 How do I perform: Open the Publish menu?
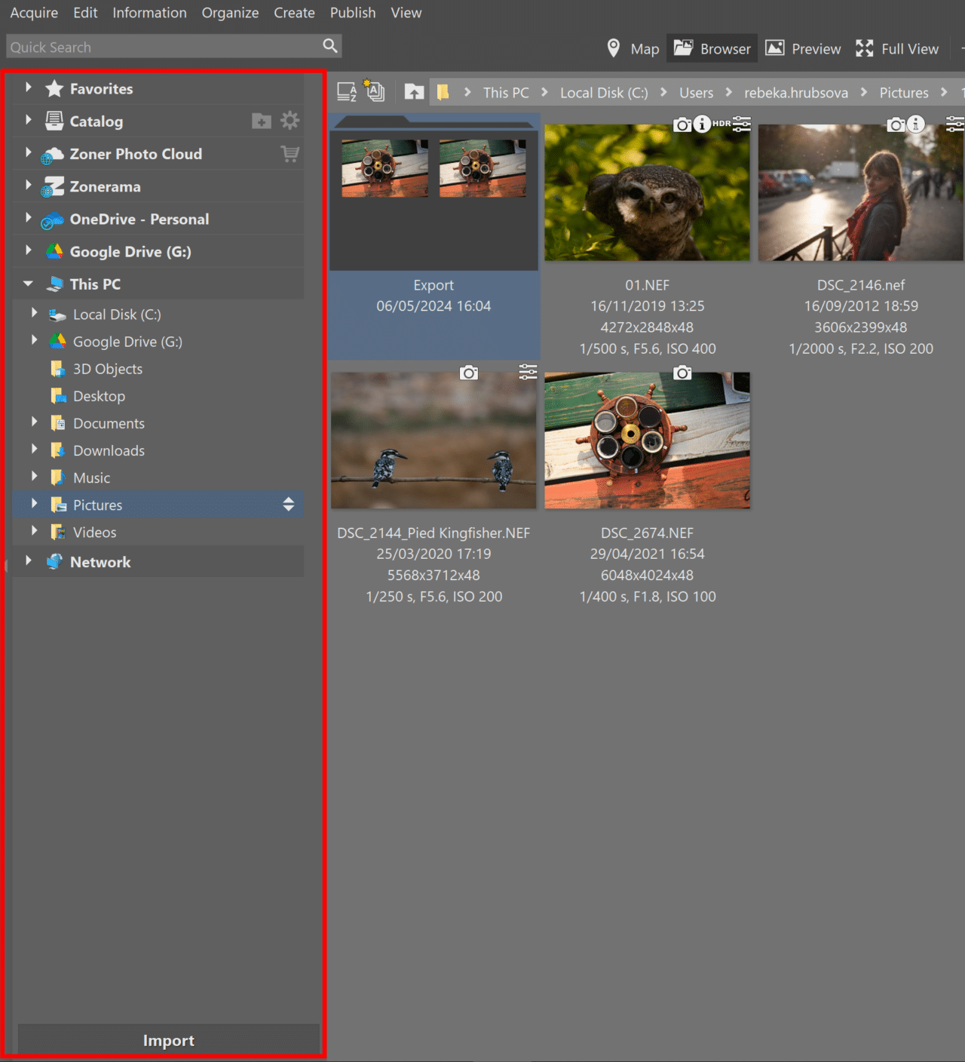click(352, 12)
